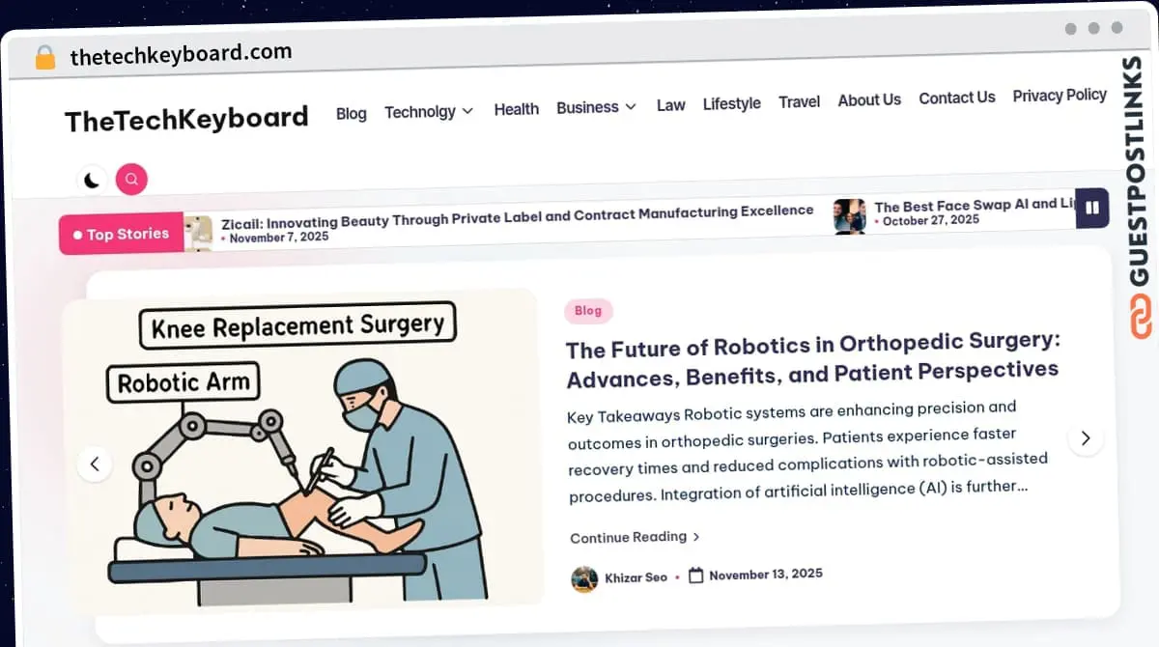Click the Best Face Swap AI thumbnail
The width and height of the screenshot is (1159, 647).
click(x=849, y=216)
